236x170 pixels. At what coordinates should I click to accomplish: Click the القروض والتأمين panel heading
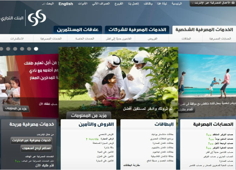tap(96, 124)
